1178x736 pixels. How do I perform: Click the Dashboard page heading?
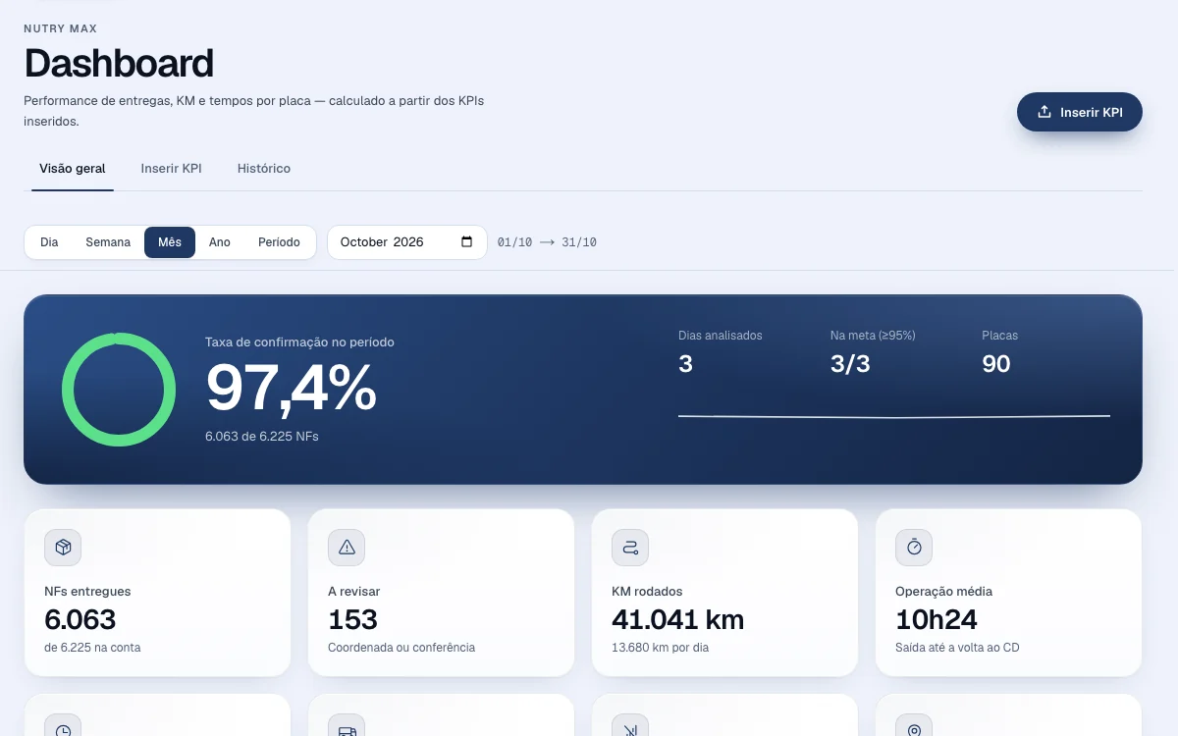point(119,63)
